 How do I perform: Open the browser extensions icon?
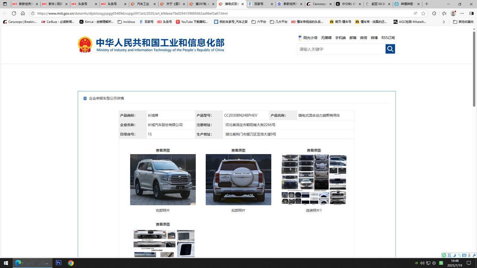pyautogui.click(x=434, y=13)
